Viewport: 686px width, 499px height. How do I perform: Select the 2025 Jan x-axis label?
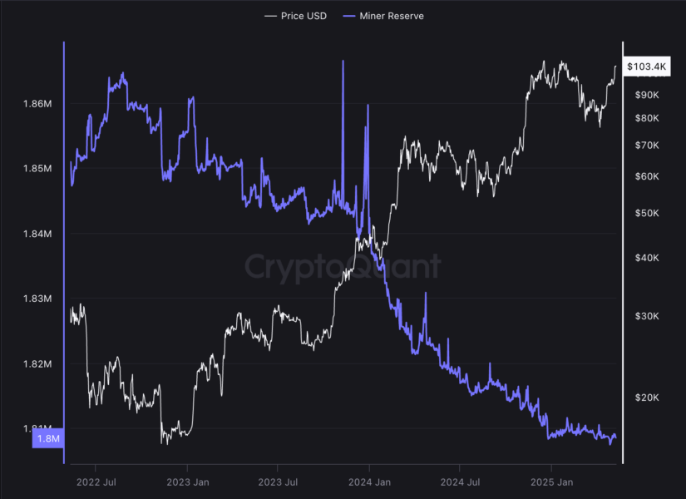click(x=552, y=482)
